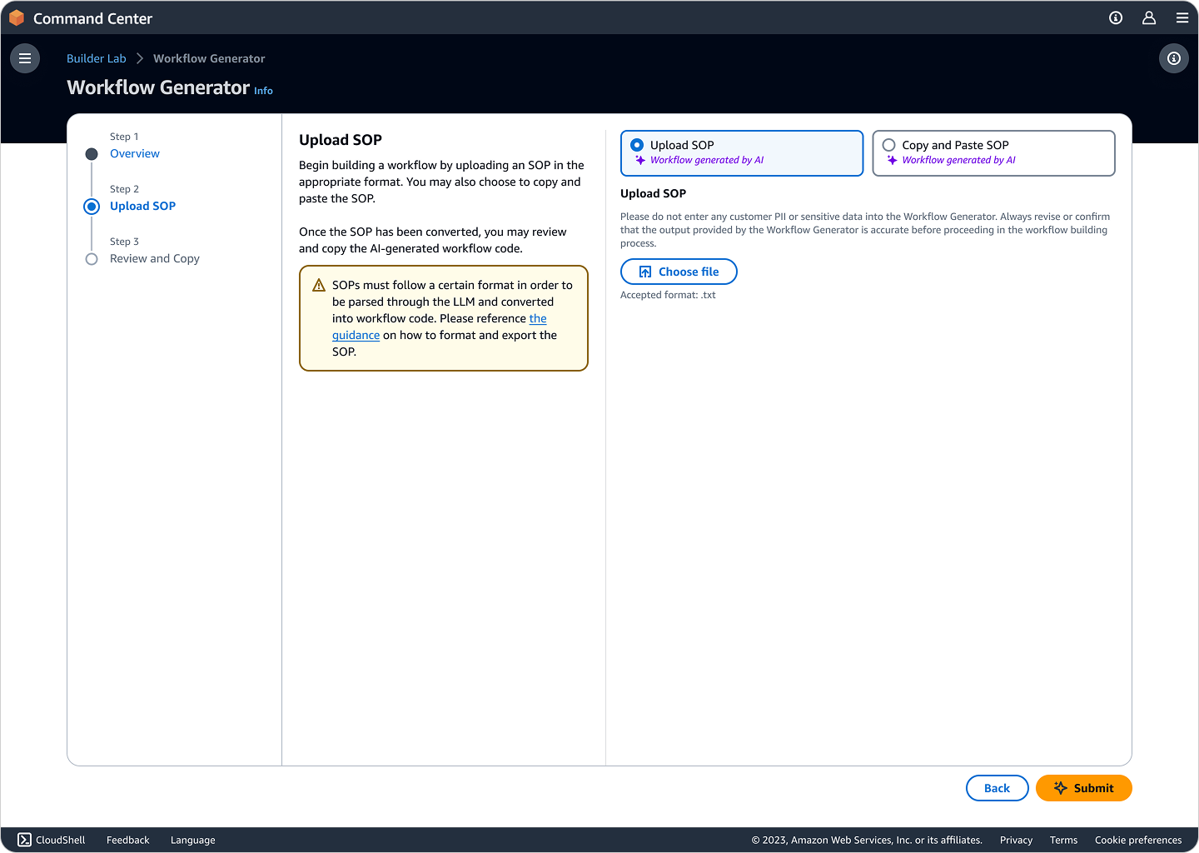
Task: Navigate to Builder Lab breadcrumb
Action: tap(97, 58)
